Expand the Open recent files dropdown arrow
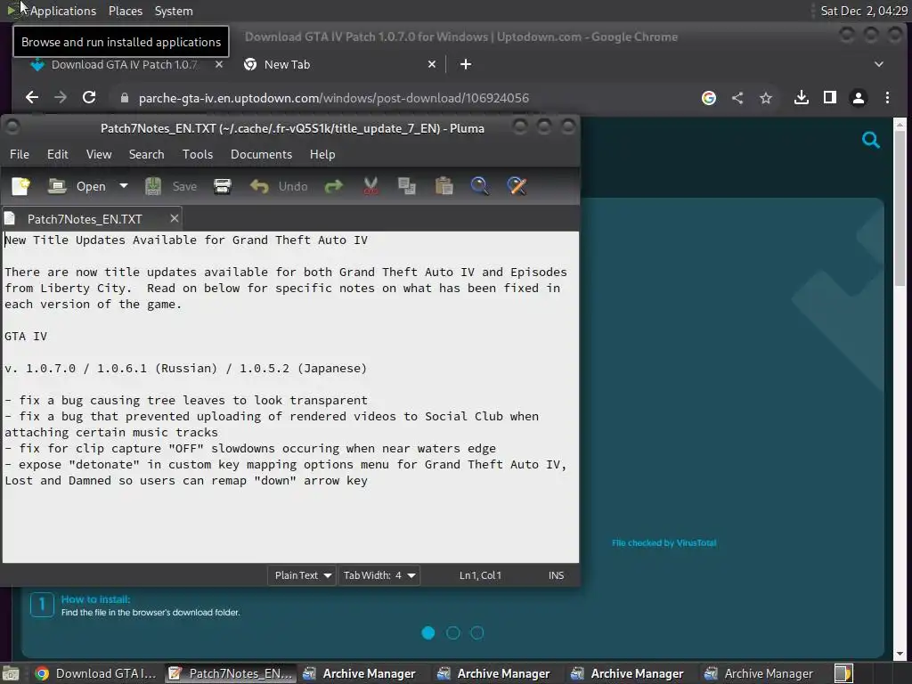This screenshot has height=684, width=912. pos(123,186)
